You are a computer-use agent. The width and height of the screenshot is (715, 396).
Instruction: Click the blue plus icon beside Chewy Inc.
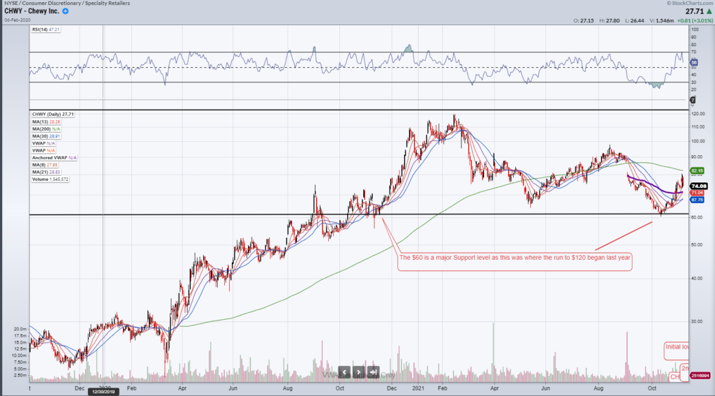pos(65,11)
